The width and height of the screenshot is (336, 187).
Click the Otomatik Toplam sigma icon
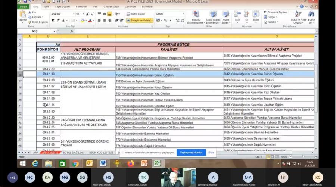pos(265,12)
